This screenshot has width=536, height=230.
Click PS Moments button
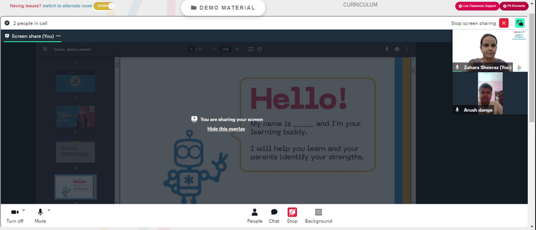[x=514, y=6]
